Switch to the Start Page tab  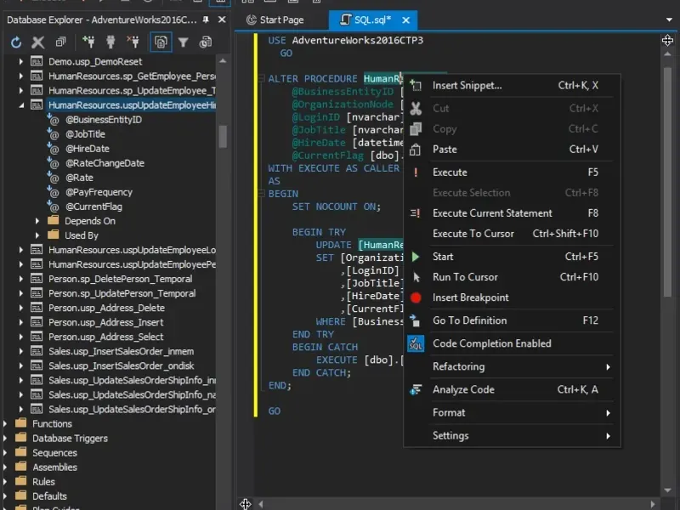(280, 20)
